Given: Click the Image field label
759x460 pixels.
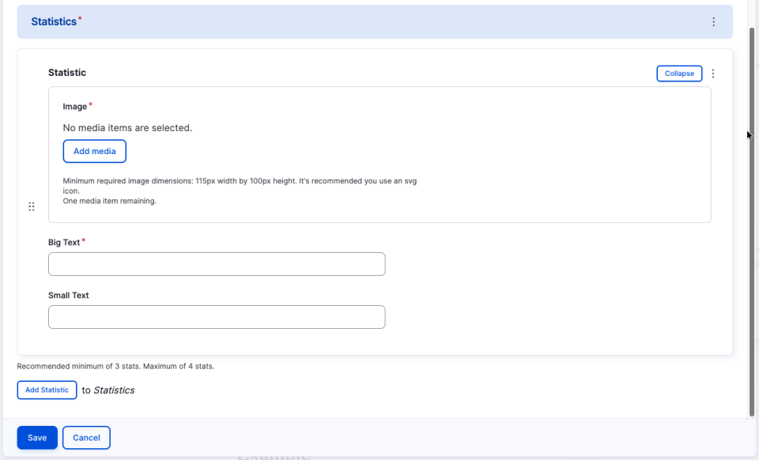Looking at the screenshot, I should [75, 107].
